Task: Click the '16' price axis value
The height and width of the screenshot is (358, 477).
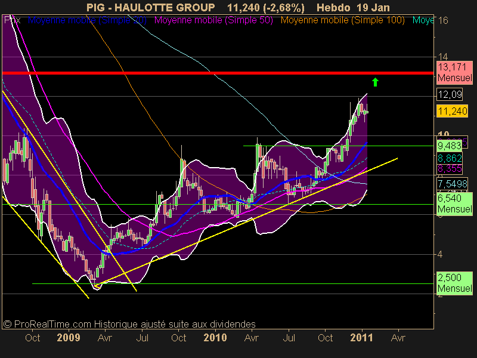Action: click(443, 20)
